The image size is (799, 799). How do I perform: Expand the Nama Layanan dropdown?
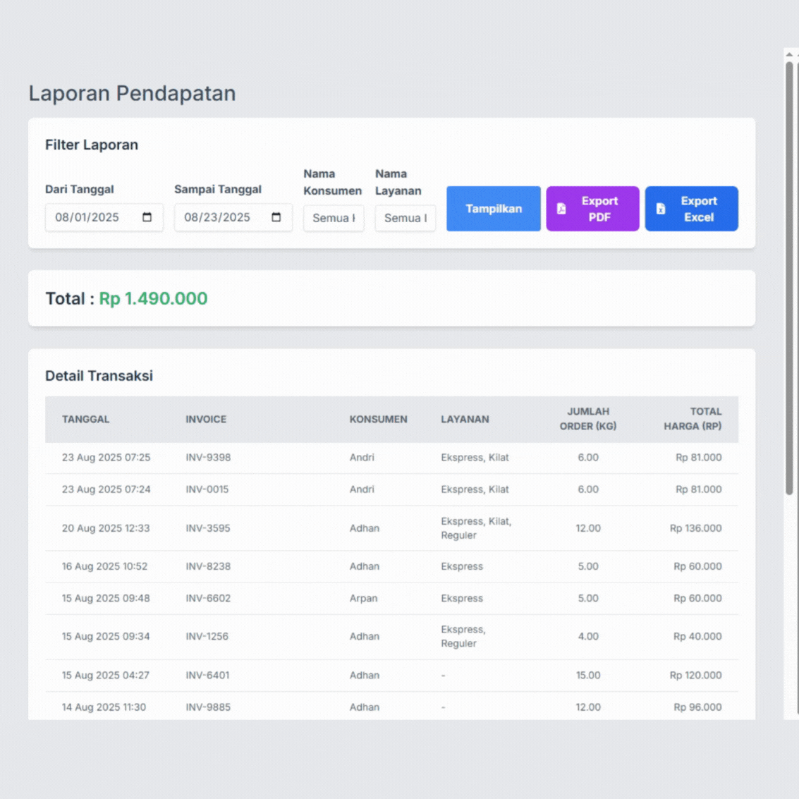(x=405, y=219)
